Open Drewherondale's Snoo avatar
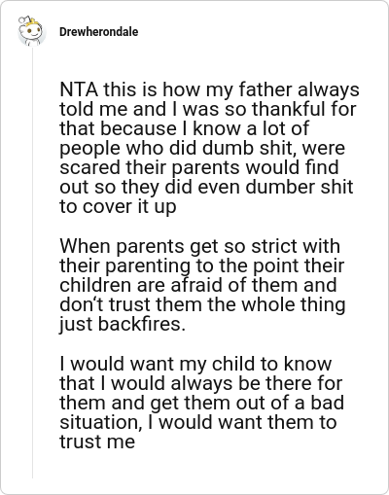389x495 pixels. point(31,31)
